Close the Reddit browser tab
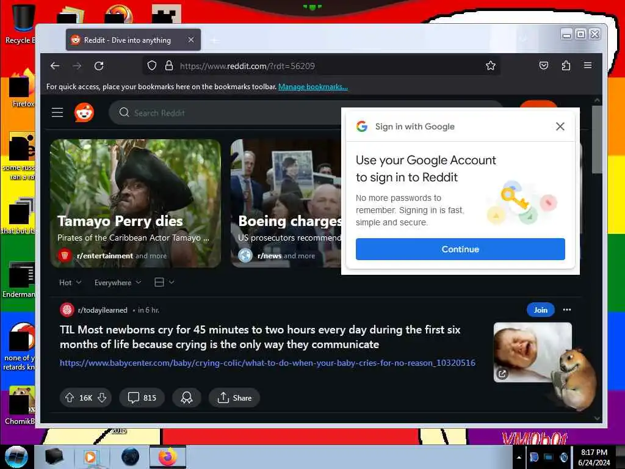Viewport: 625px width, 469px height. tap(191, 40)
